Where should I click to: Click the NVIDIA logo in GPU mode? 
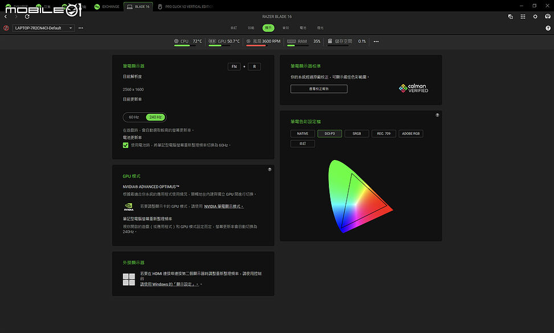click(x=129, y=207)
